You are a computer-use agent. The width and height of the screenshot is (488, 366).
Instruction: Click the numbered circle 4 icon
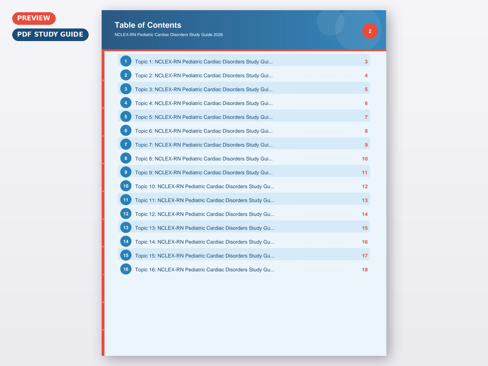click(x=126, y=103)
